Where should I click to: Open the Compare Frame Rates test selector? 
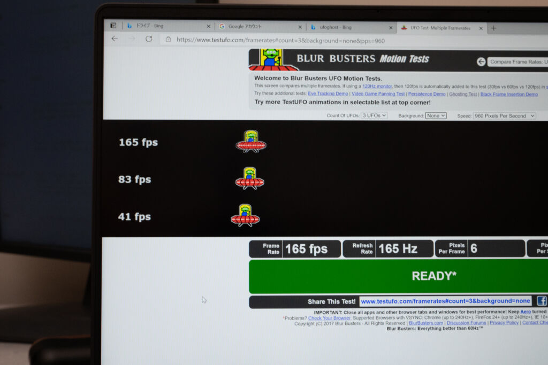[518, 62]
